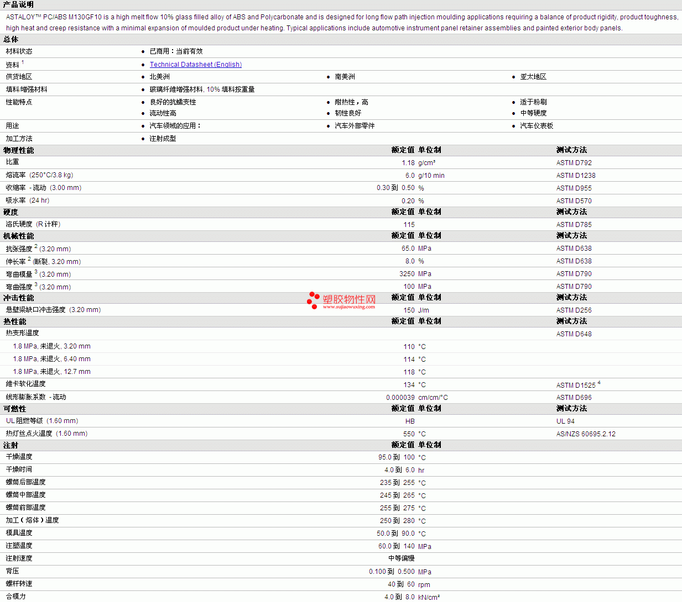Click the heat deflection value "118"
Image resolution: width=682 pixels, height=602 pixels.
click(409, 372)
